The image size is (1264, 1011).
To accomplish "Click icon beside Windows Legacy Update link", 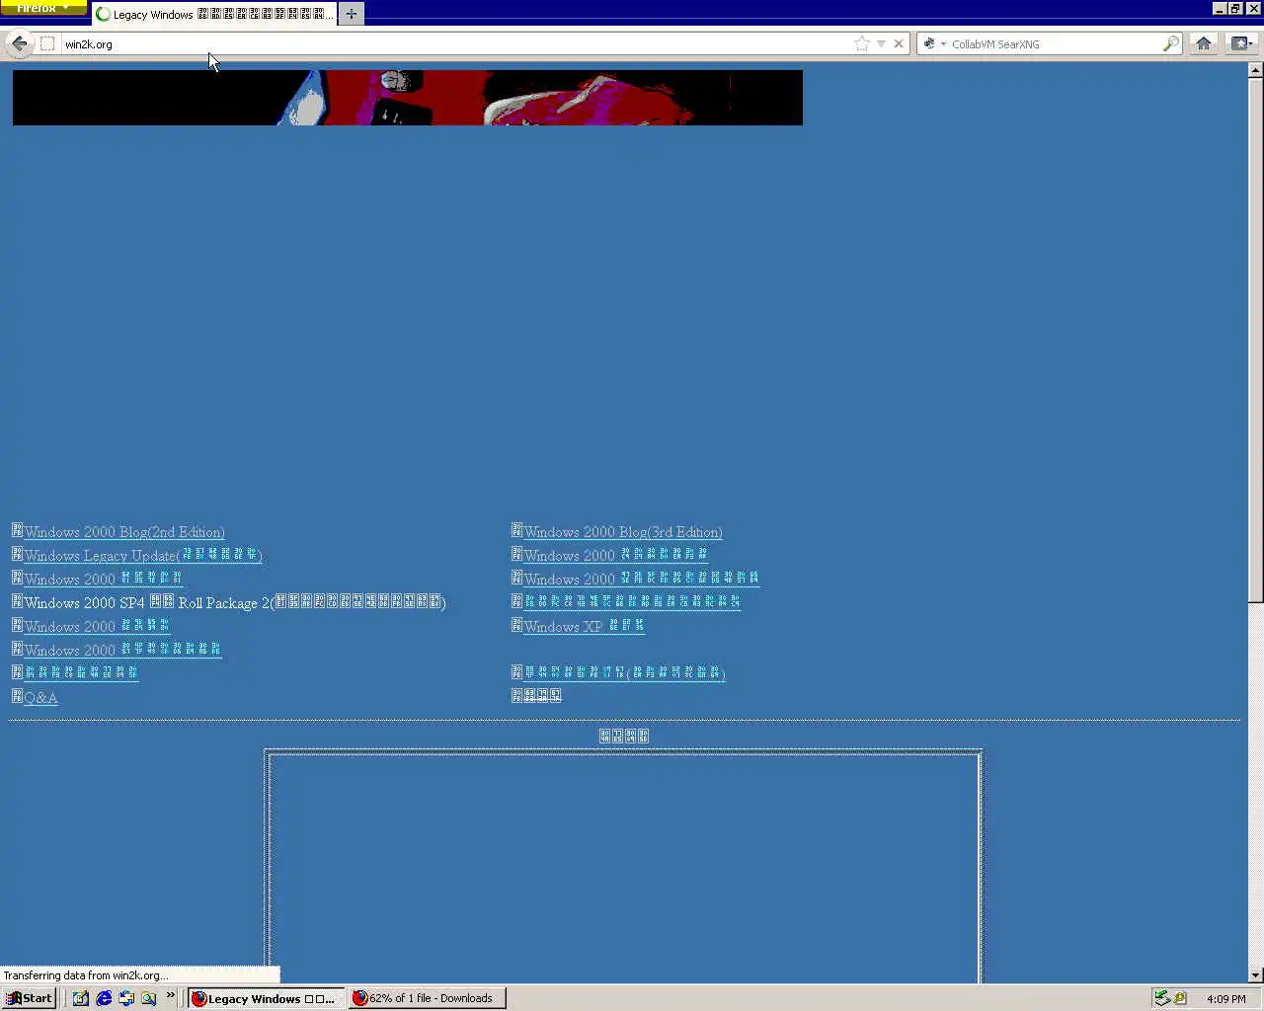I will coord(17,554).
